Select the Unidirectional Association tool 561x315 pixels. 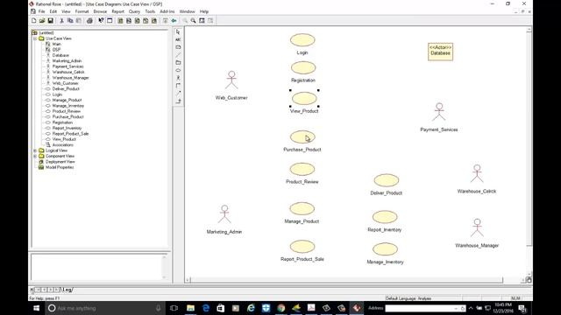[x=178, y=86]
